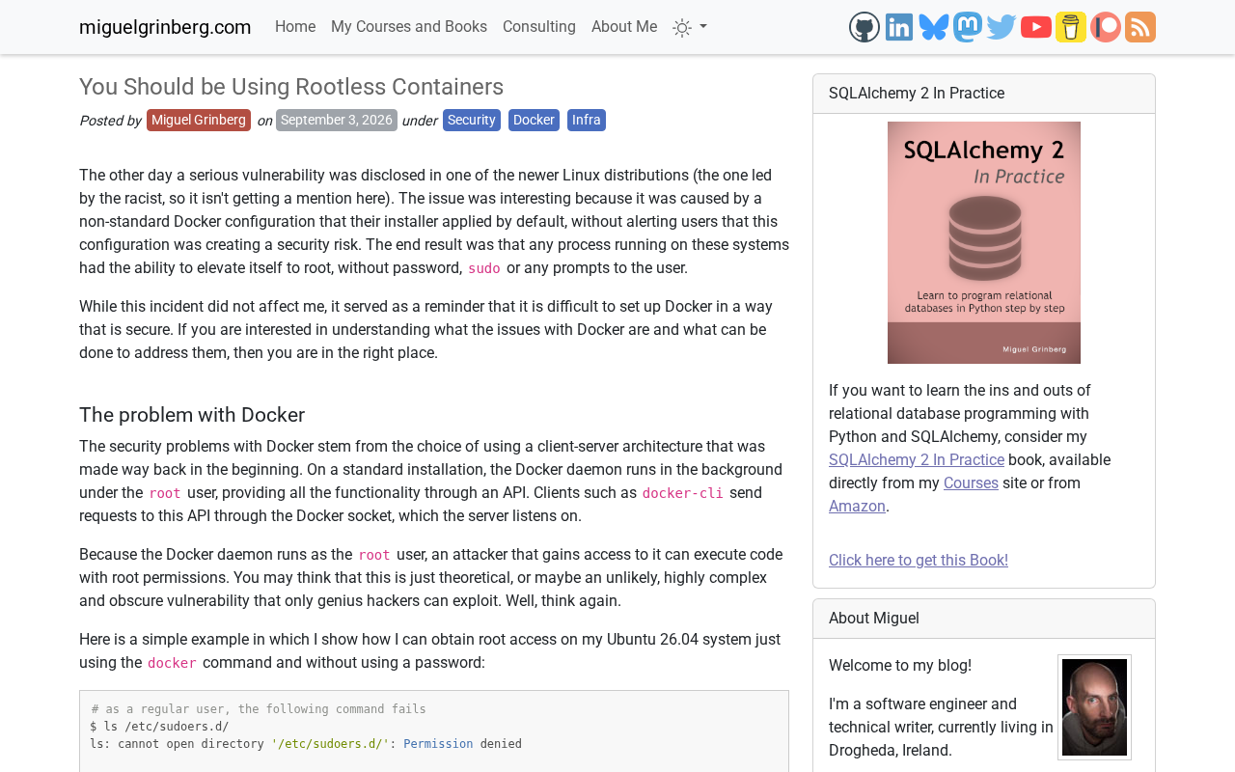This screenshot has width=1235, height=772.
Task: Open the Mastodon icon link
Action: pyautogui.click(x=968, y=27)
